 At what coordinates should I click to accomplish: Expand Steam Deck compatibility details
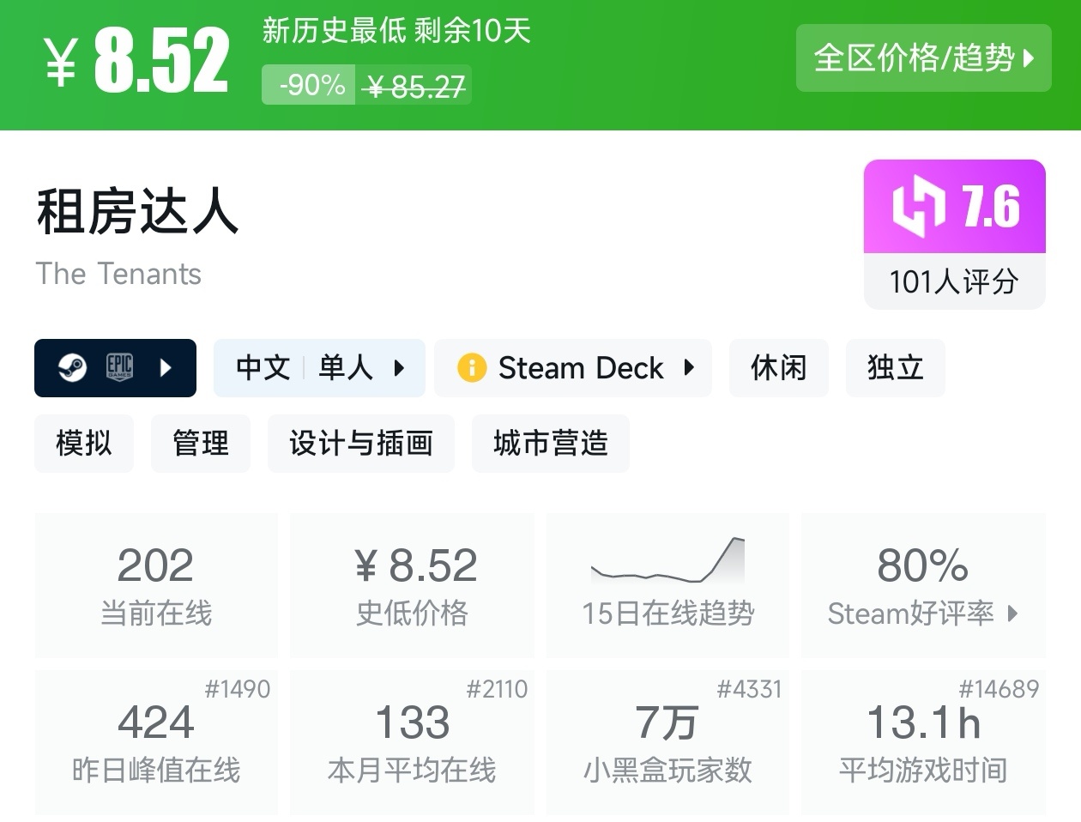pos(689,368)
